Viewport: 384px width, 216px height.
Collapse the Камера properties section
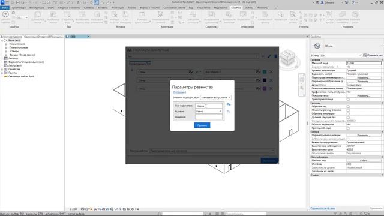click(x=382, y=132)
